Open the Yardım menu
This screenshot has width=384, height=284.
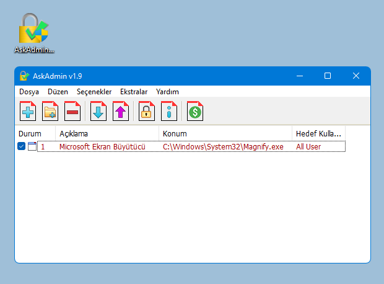[x=167, y=92]
